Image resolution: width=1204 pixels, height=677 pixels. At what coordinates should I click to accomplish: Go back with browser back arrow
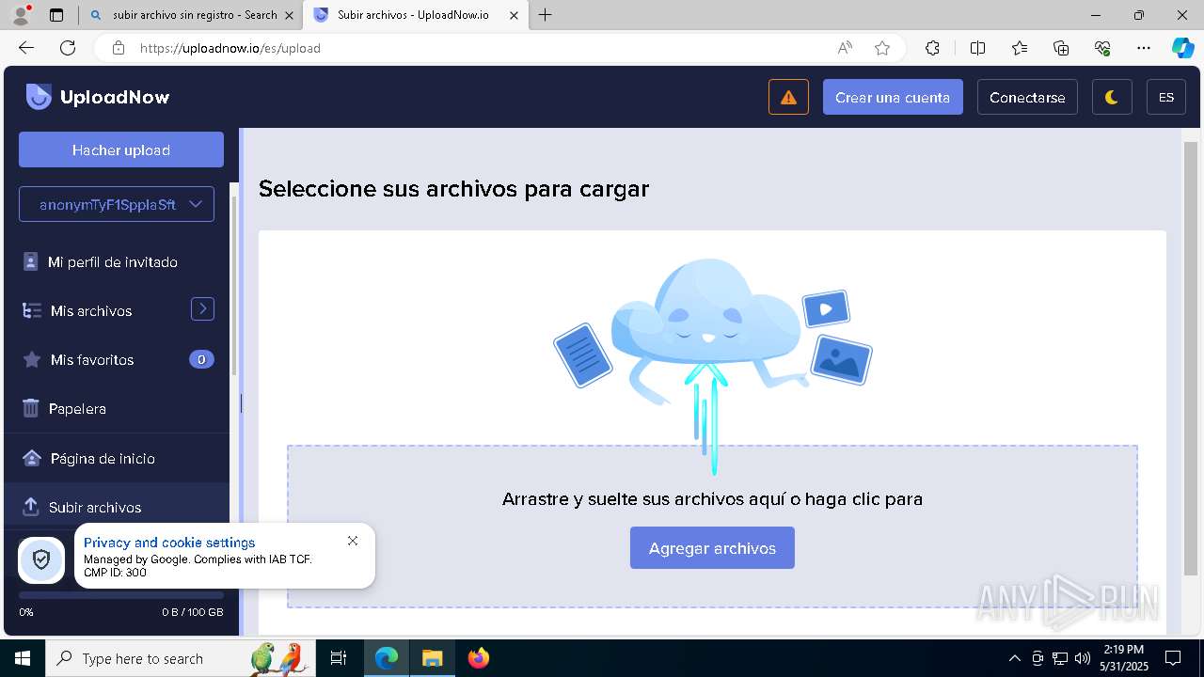pos(26,48)
